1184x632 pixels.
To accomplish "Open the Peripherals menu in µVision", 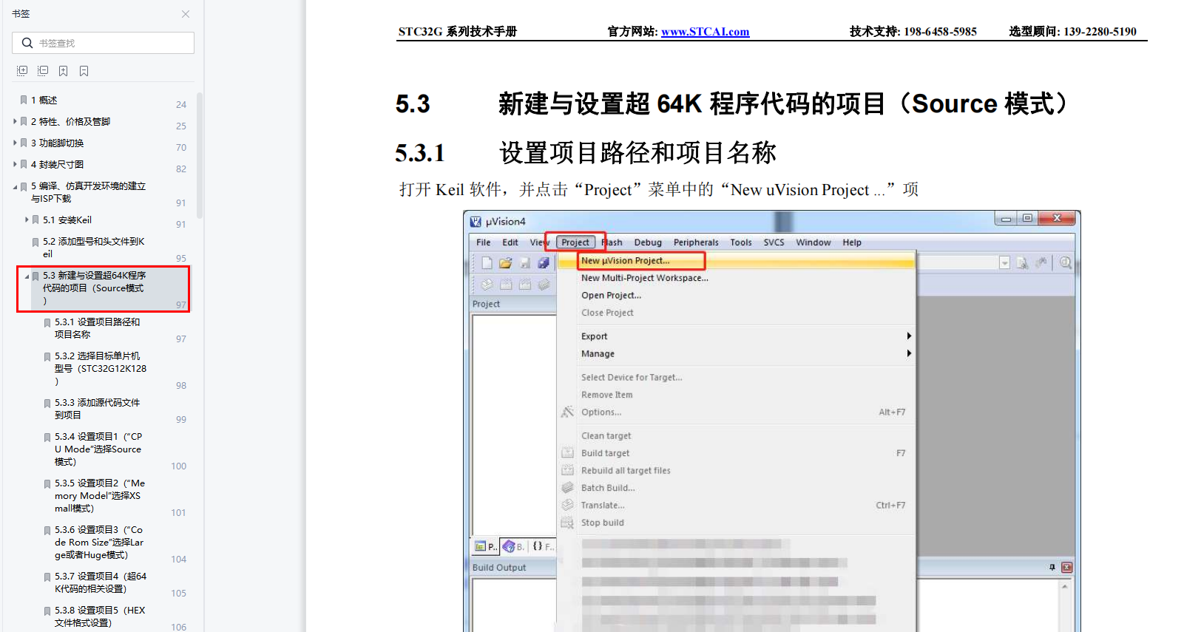I will (x=696, y=242).
